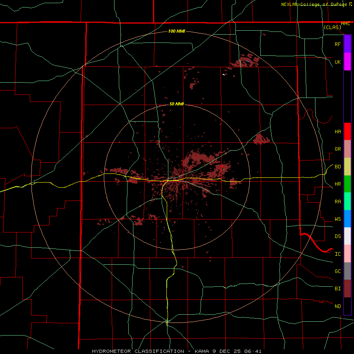Click the ND legend label

[x=337, y=306]
